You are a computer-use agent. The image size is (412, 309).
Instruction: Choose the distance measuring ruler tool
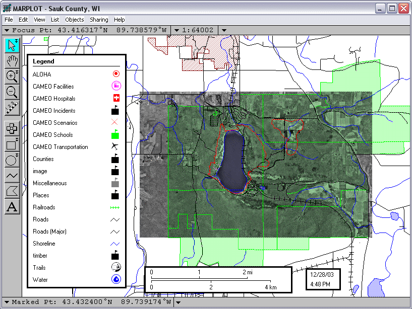click(x=12, y=108)
